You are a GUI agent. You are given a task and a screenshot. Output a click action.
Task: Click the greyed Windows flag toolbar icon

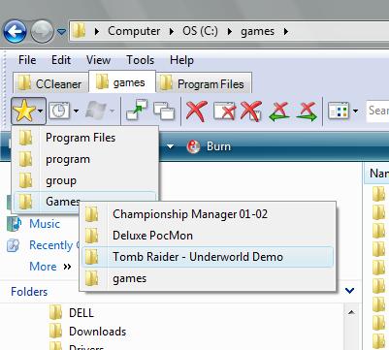[x=96, y=111]
